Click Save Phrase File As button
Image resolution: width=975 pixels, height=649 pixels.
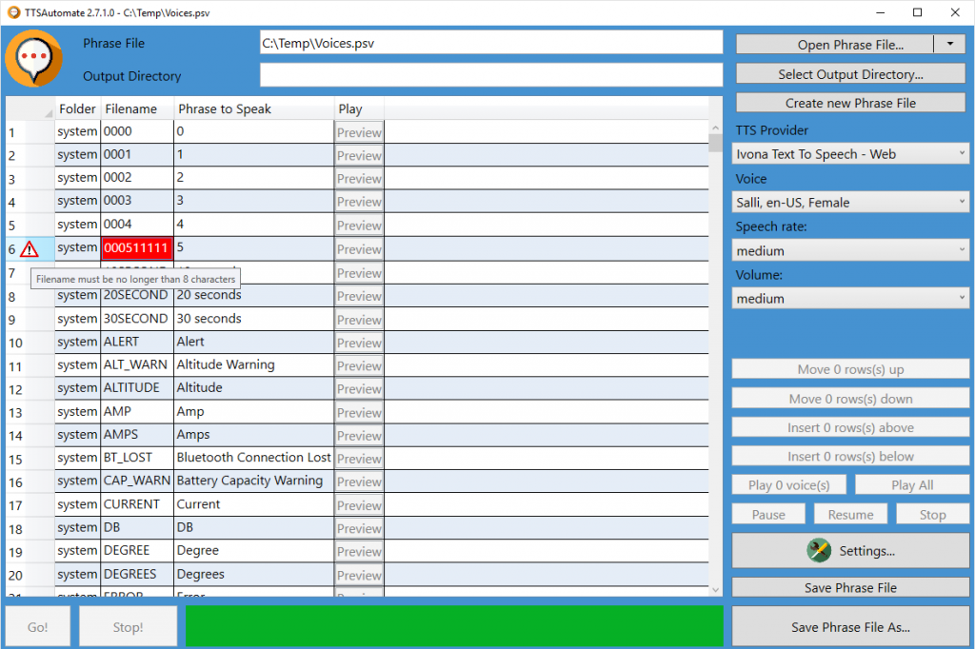[850, 626]
